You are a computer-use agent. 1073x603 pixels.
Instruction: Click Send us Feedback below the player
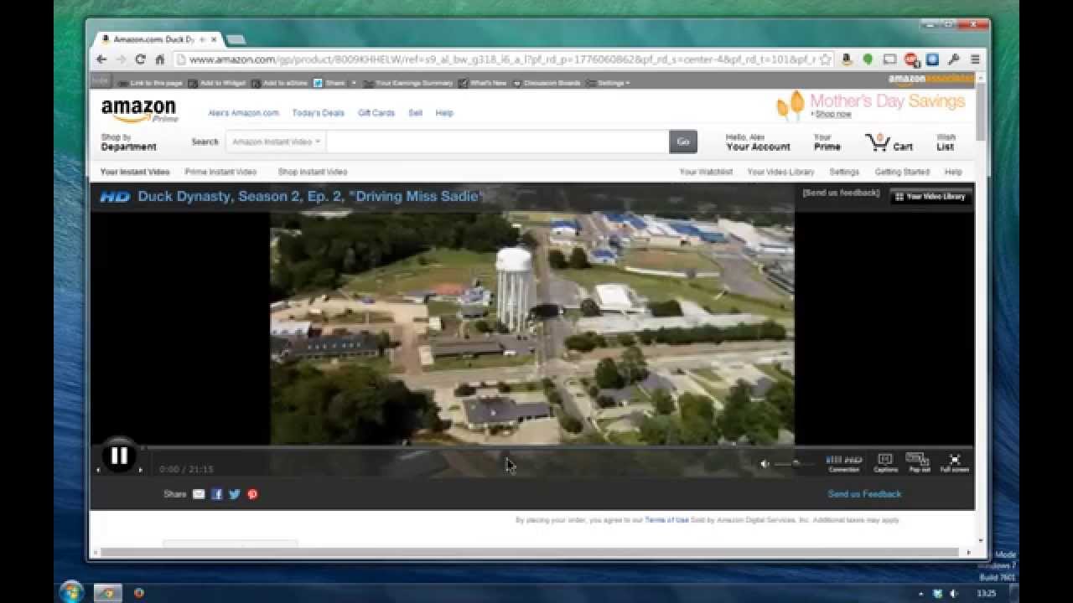864,494
